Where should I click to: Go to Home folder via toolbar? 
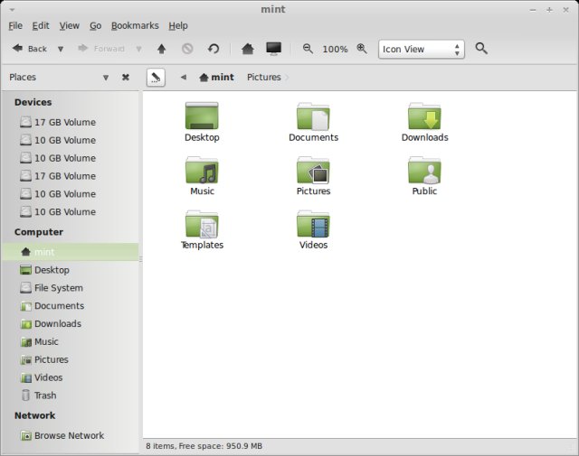click(247, 49)
